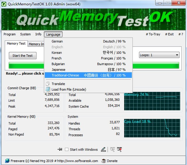
Task: Click the Load from File document icon
Action: [x=48, y=89]
